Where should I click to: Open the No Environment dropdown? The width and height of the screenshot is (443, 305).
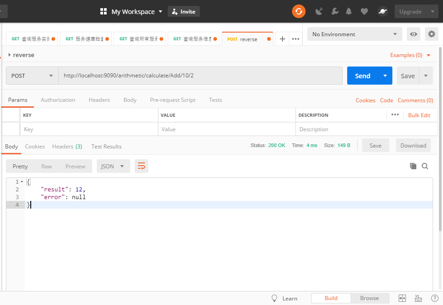point(354,34)
